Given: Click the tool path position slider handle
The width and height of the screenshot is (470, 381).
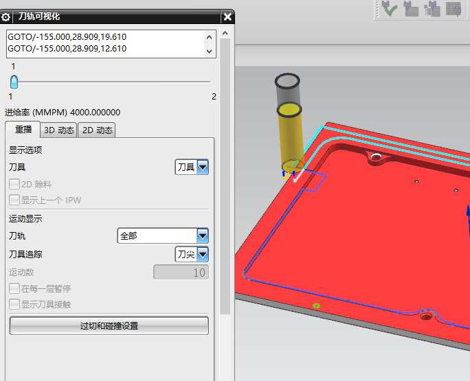Looking at the screenshot, I should coord(14,82).
